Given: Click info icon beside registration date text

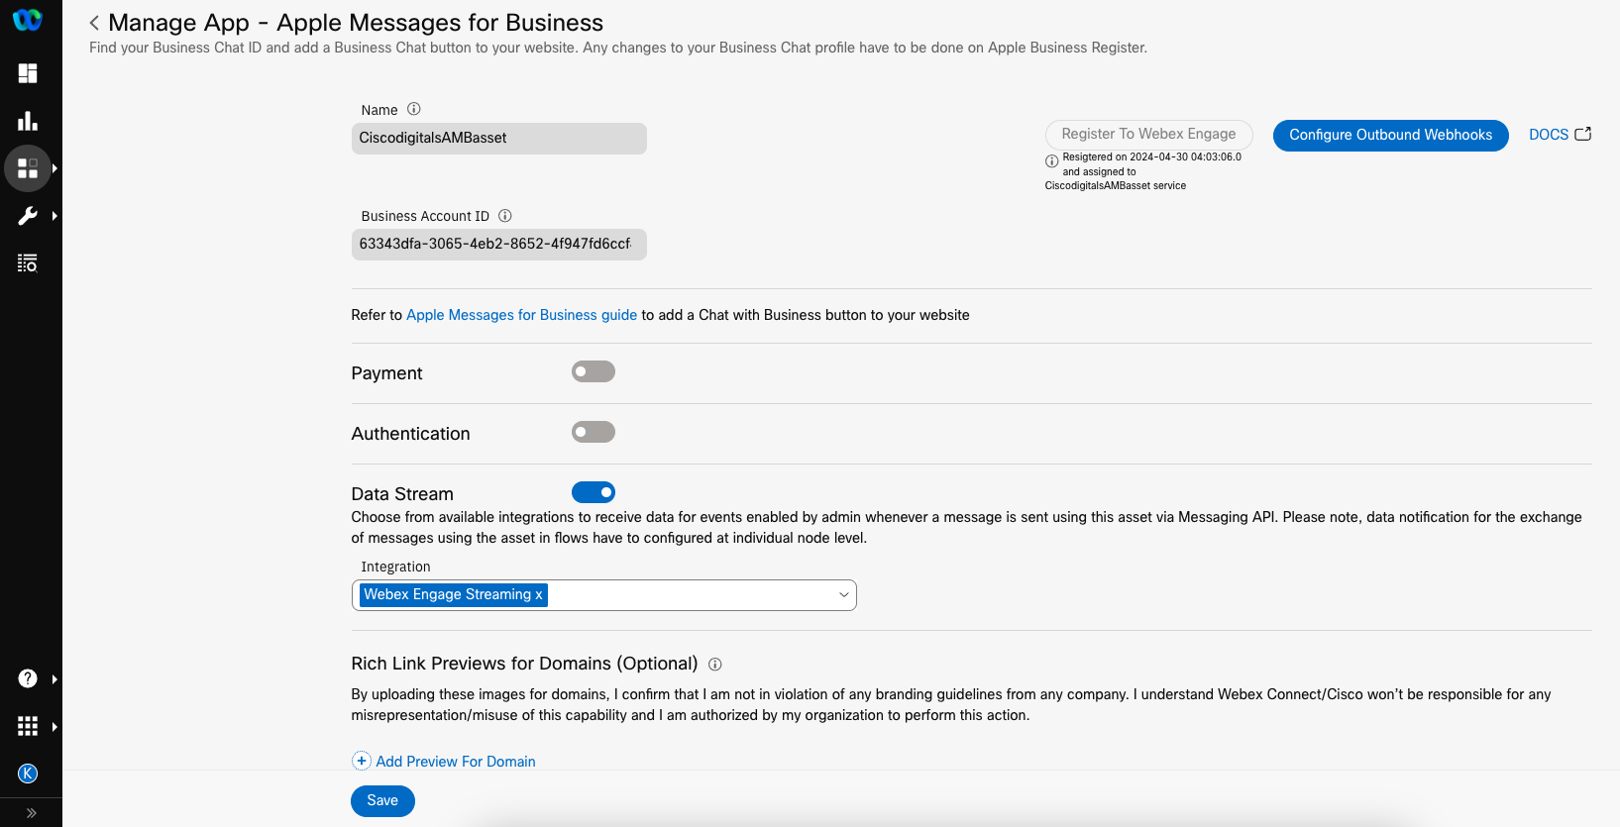Looking at the screenshot, I should (x=1051, y=160).
